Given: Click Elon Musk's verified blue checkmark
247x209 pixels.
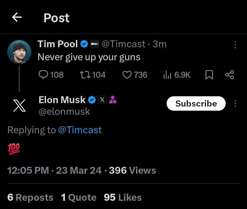Looking at the screenshot, I should [x=92, y=100].
